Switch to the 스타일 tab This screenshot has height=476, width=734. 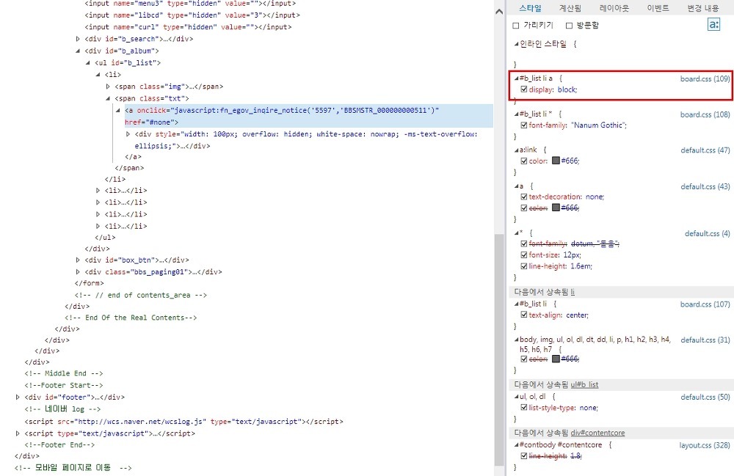click(531, 8)
